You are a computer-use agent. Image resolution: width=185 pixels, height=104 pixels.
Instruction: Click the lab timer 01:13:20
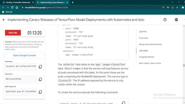35,33
